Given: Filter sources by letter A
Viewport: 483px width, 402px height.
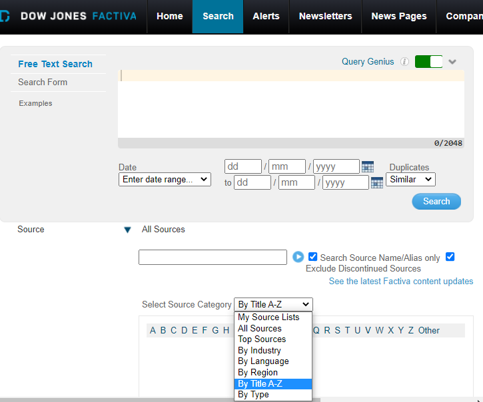Looking at the screenshot, I should coord(153,330).
